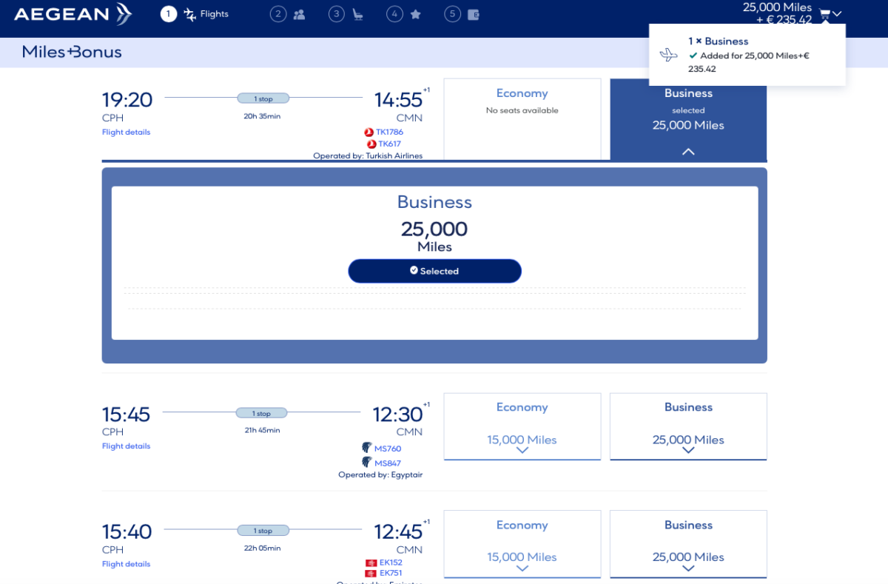Click 'Operated by: Turkish Airlines' text
Image resolution: width=888 pixels, height=584 pixels.
click(368, 156)
